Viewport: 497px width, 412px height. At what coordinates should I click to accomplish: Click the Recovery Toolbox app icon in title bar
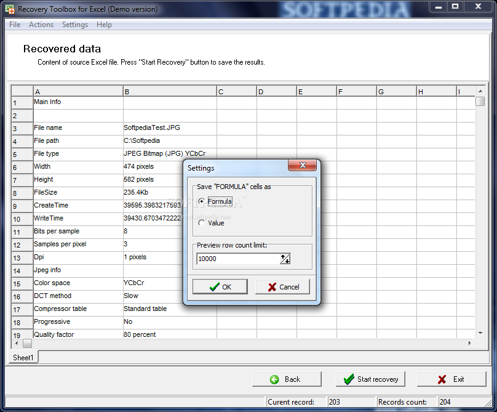point(10,9)
